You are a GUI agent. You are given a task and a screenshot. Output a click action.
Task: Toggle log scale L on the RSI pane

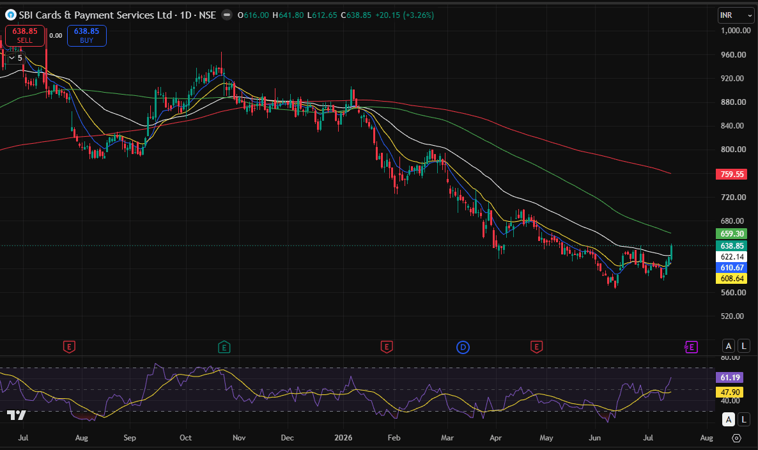coord(743,419)
